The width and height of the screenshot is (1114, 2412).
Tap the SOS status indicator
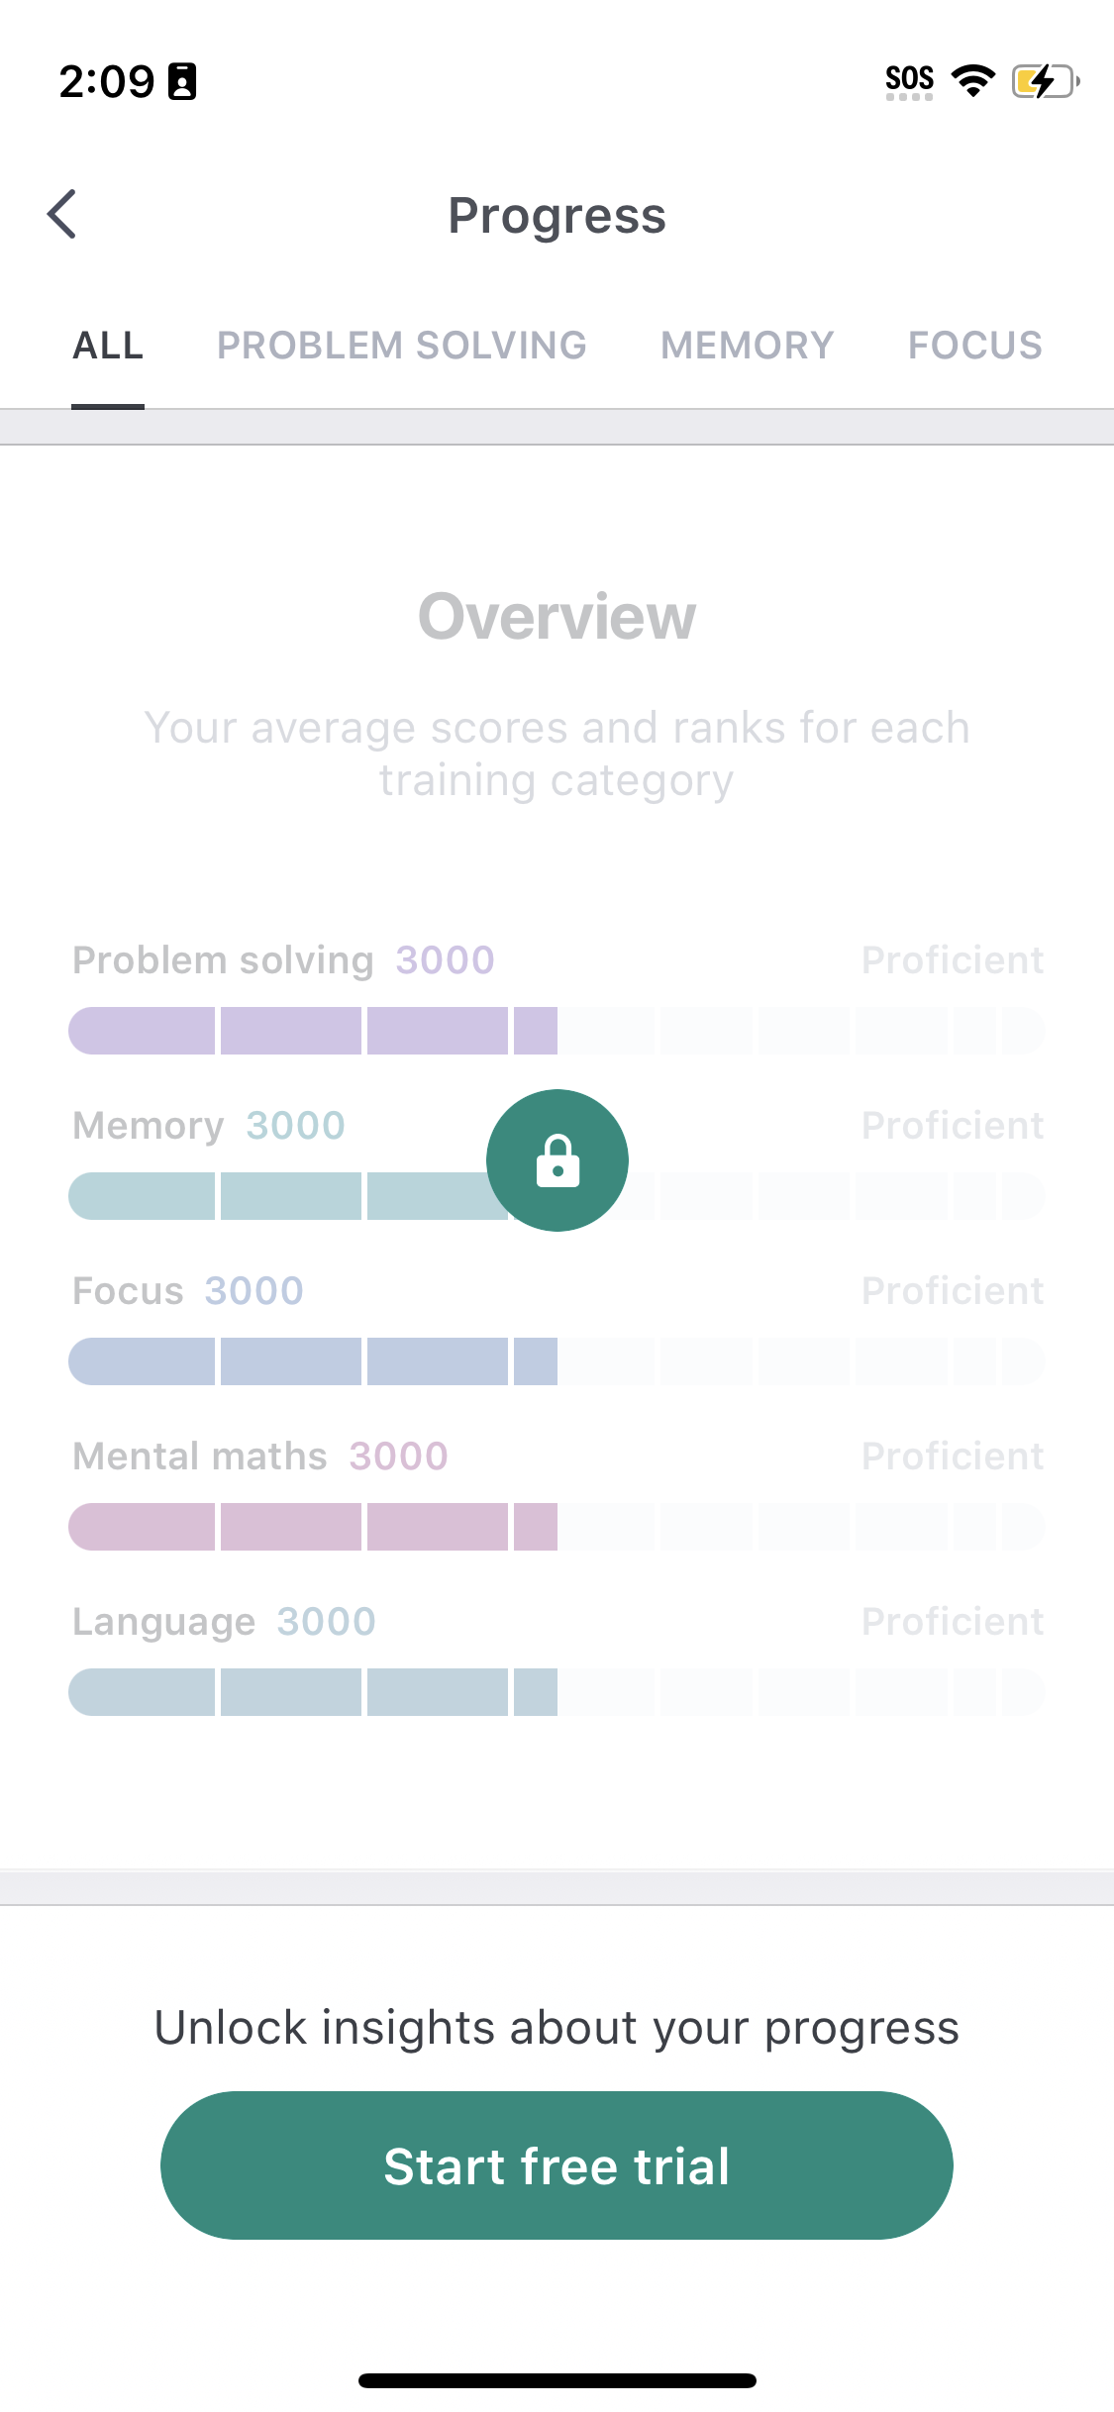click(909, 81)
